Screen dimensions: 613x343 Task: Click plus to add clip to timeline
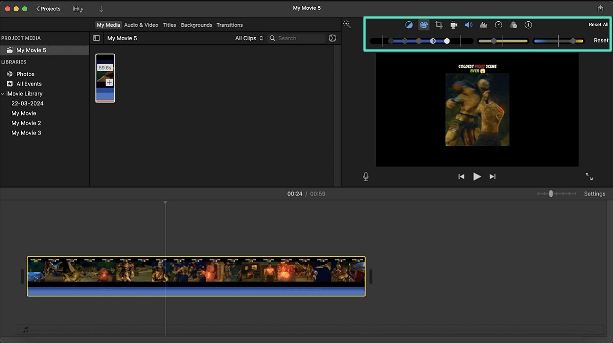109,83
